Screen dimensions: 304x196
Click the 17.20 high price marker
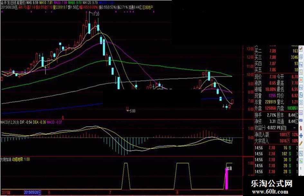click(x=96, y=14)
